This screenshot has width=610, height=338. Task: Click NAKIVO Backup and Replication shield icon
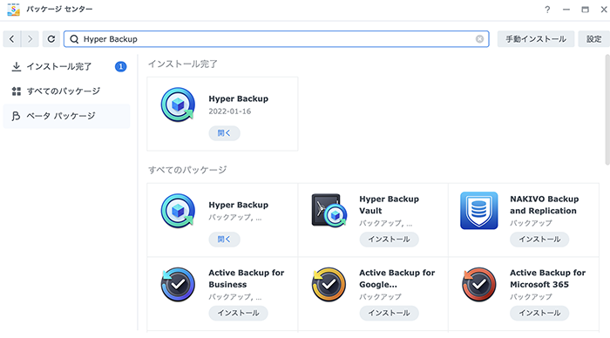(x=479, y=211)
